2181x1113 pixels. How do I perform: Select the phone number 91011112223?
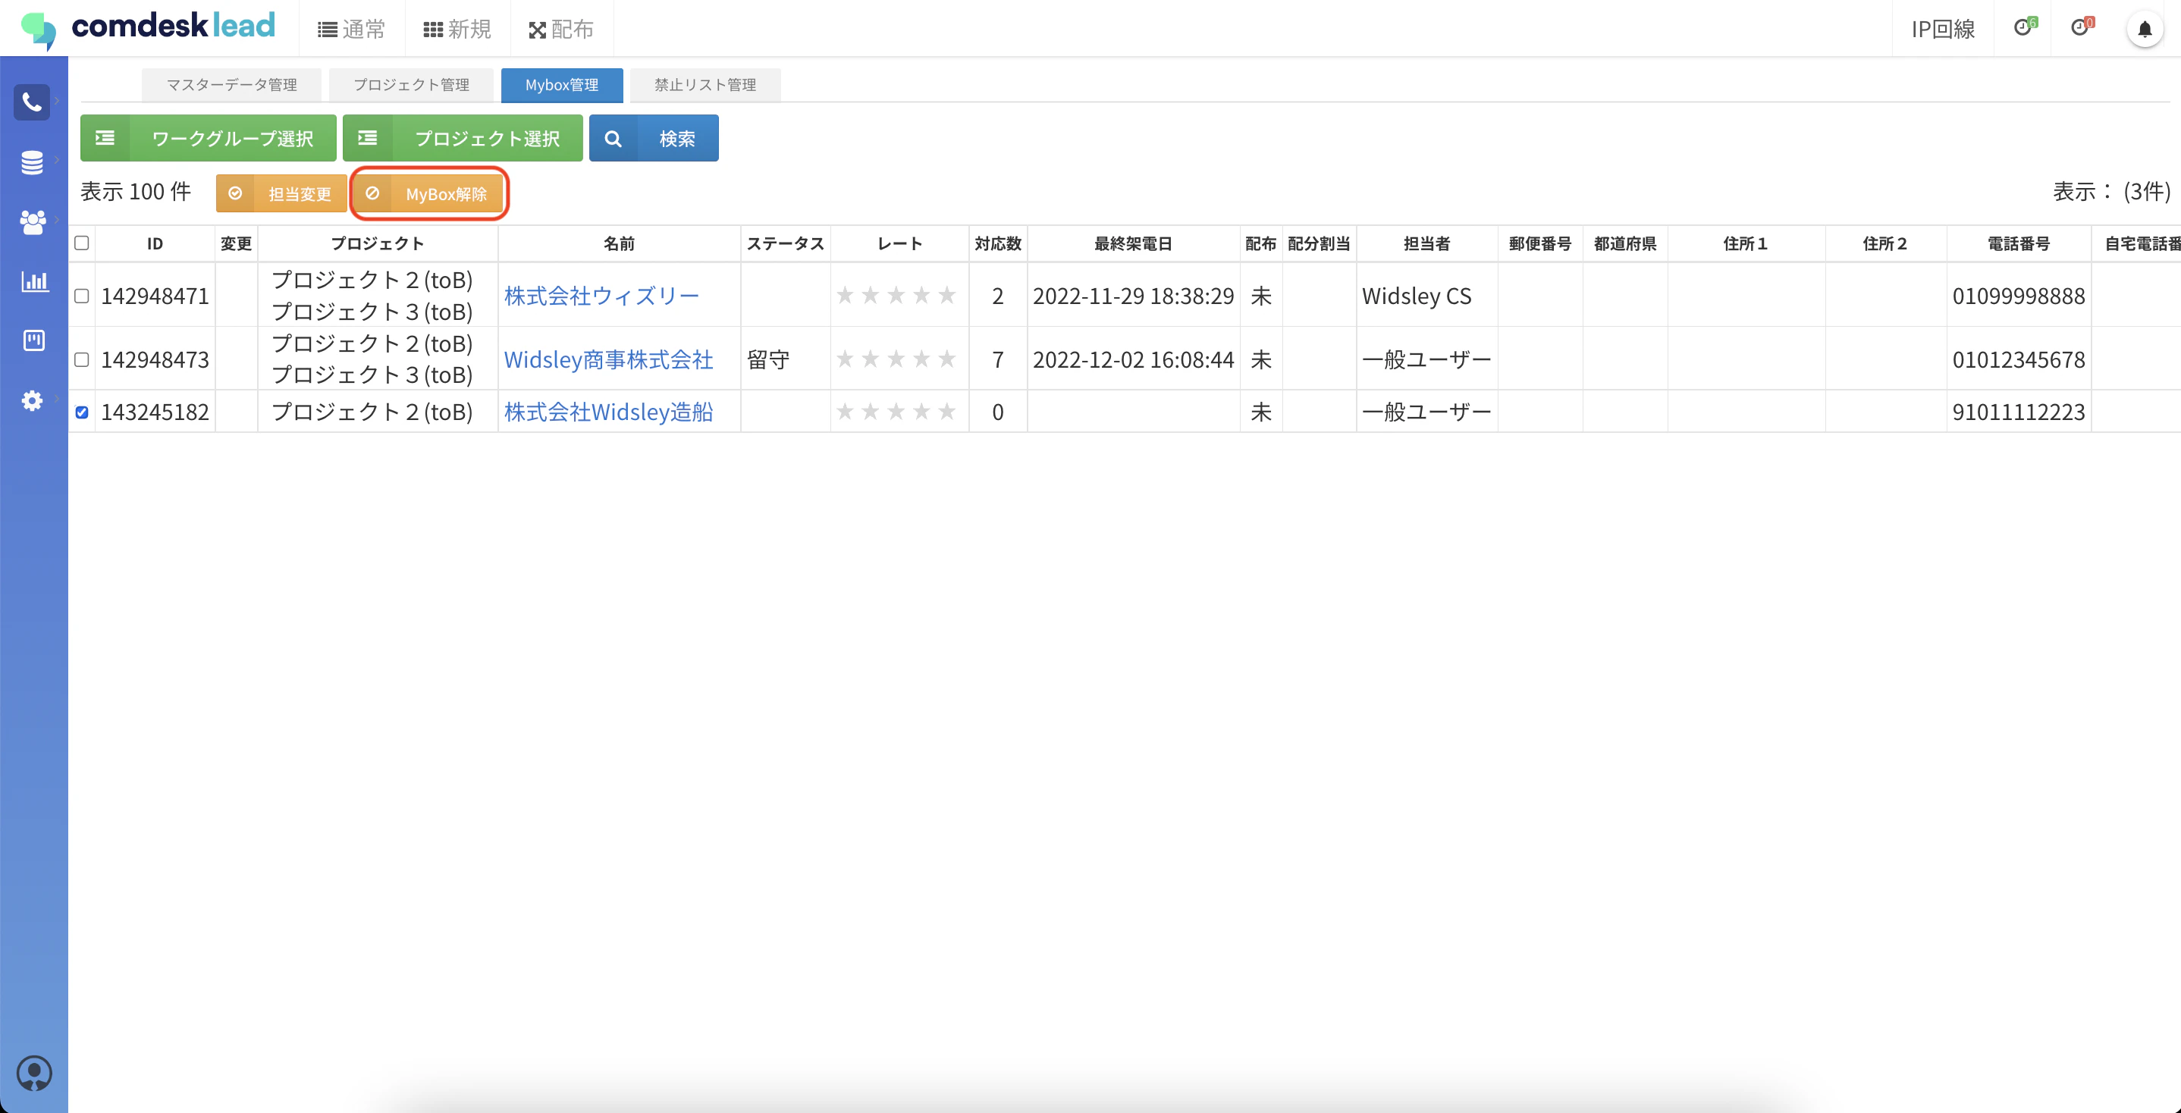[x=2019, y=412]
